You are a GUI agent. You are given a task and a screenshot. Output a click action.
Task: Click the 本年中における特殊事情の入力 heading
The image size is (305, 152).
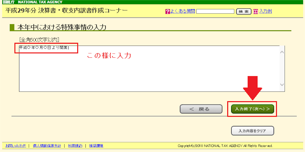pos(62,27)
